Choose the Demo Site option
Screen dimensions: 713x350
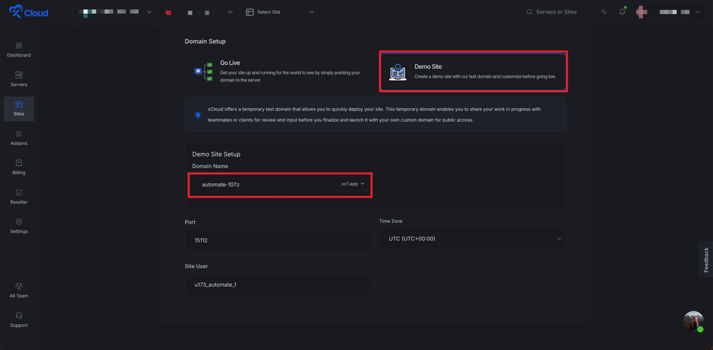click(x=473, y=72)
